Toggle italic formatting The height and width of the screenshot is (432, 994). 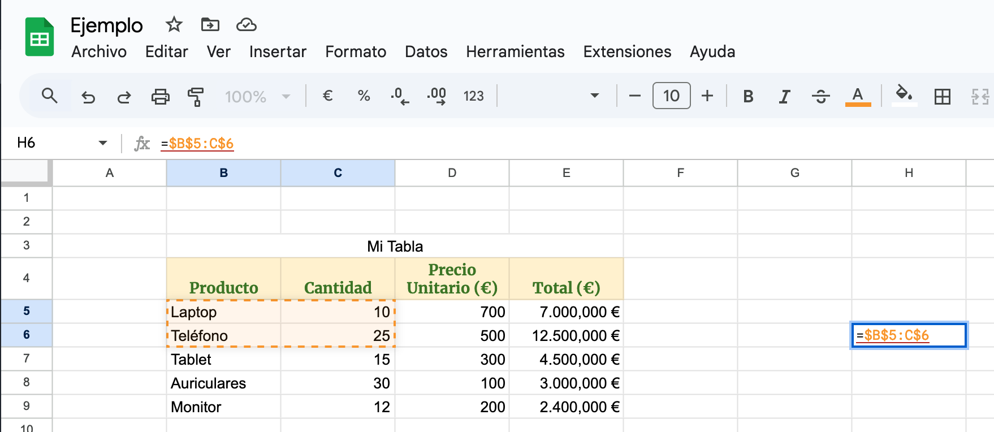coord(784,97)
